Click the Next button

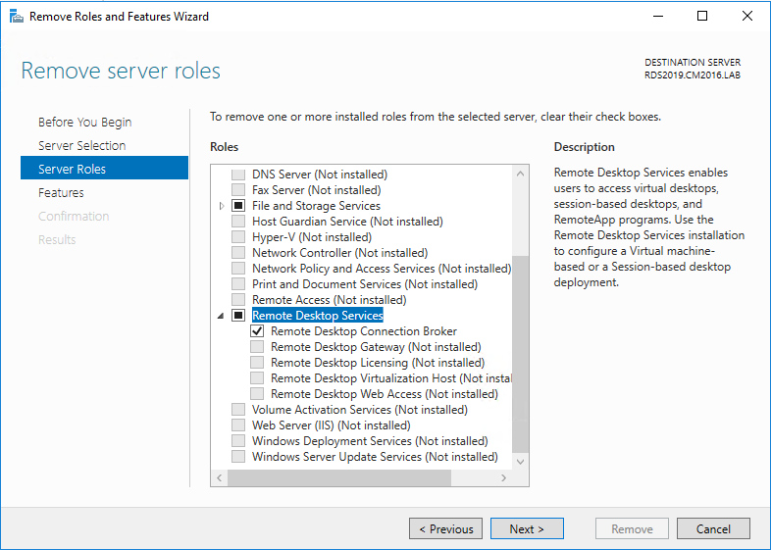(x=527, y=528)
